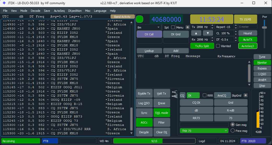Screen dimensions: 272x145
Task: Select row 115230 OO0Q EI2IP RR73
Action: pyautogui.click(x=65, y=116)
